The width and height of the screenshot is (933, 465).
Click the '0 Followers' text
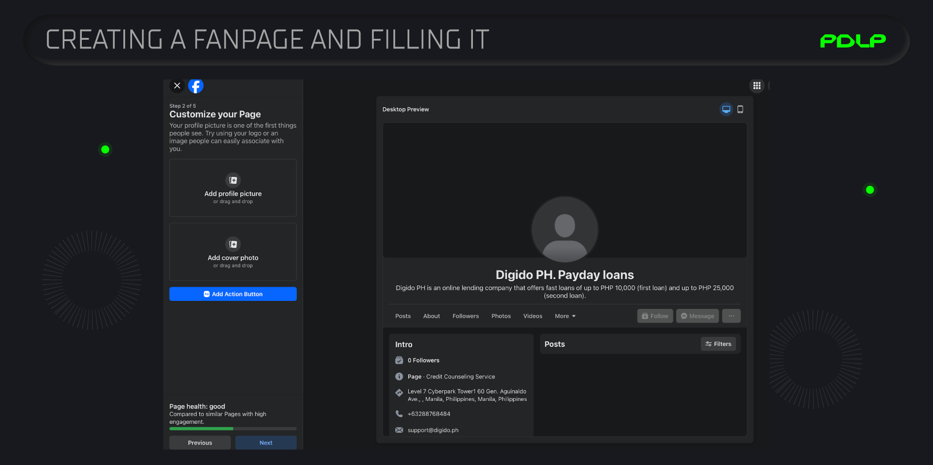tap(424, 360)
